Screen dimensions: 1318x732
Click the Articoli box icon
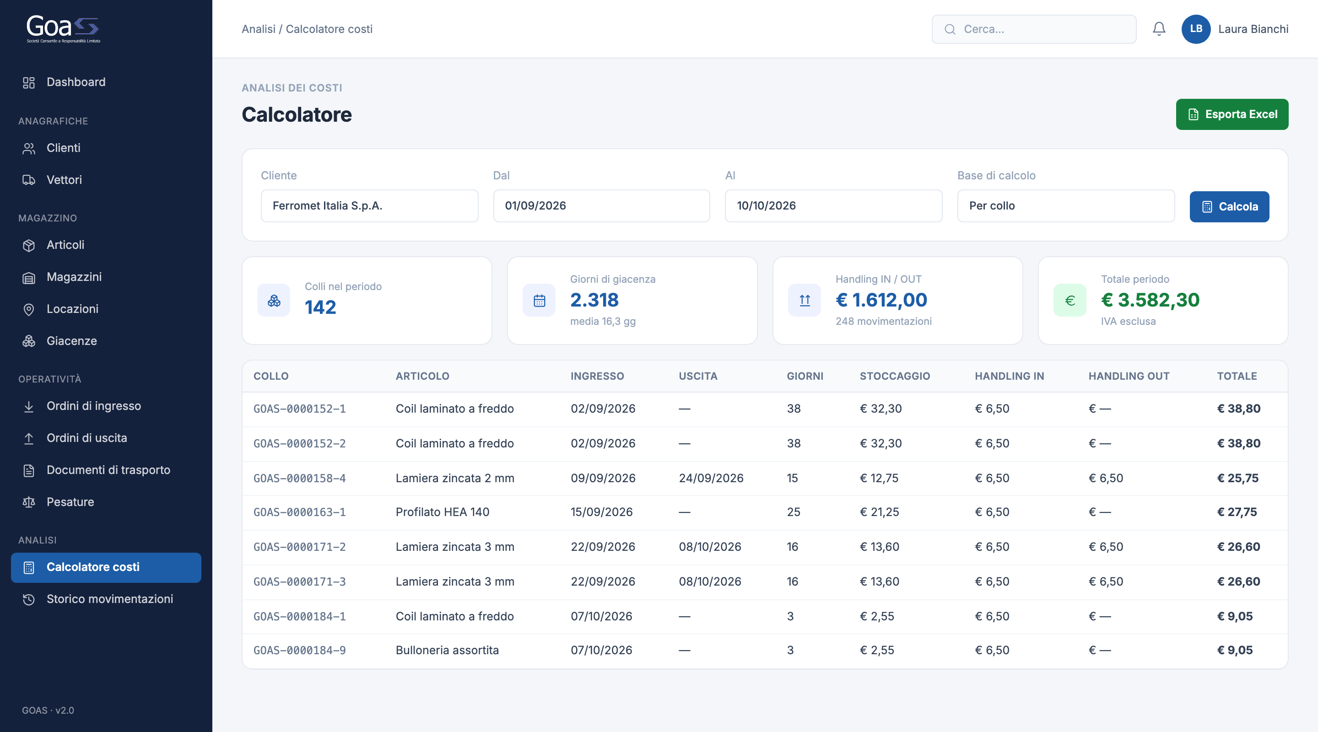(29, 245)
